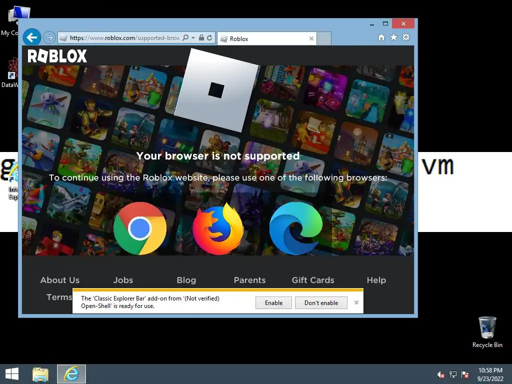512x384 pixels.
Task: Dismiss the add-on notification bar
Action: [x=356, y=302]
